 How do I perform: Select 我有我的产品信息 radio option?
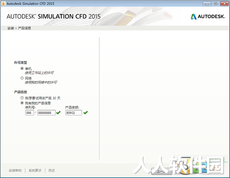tap(22, 103)
